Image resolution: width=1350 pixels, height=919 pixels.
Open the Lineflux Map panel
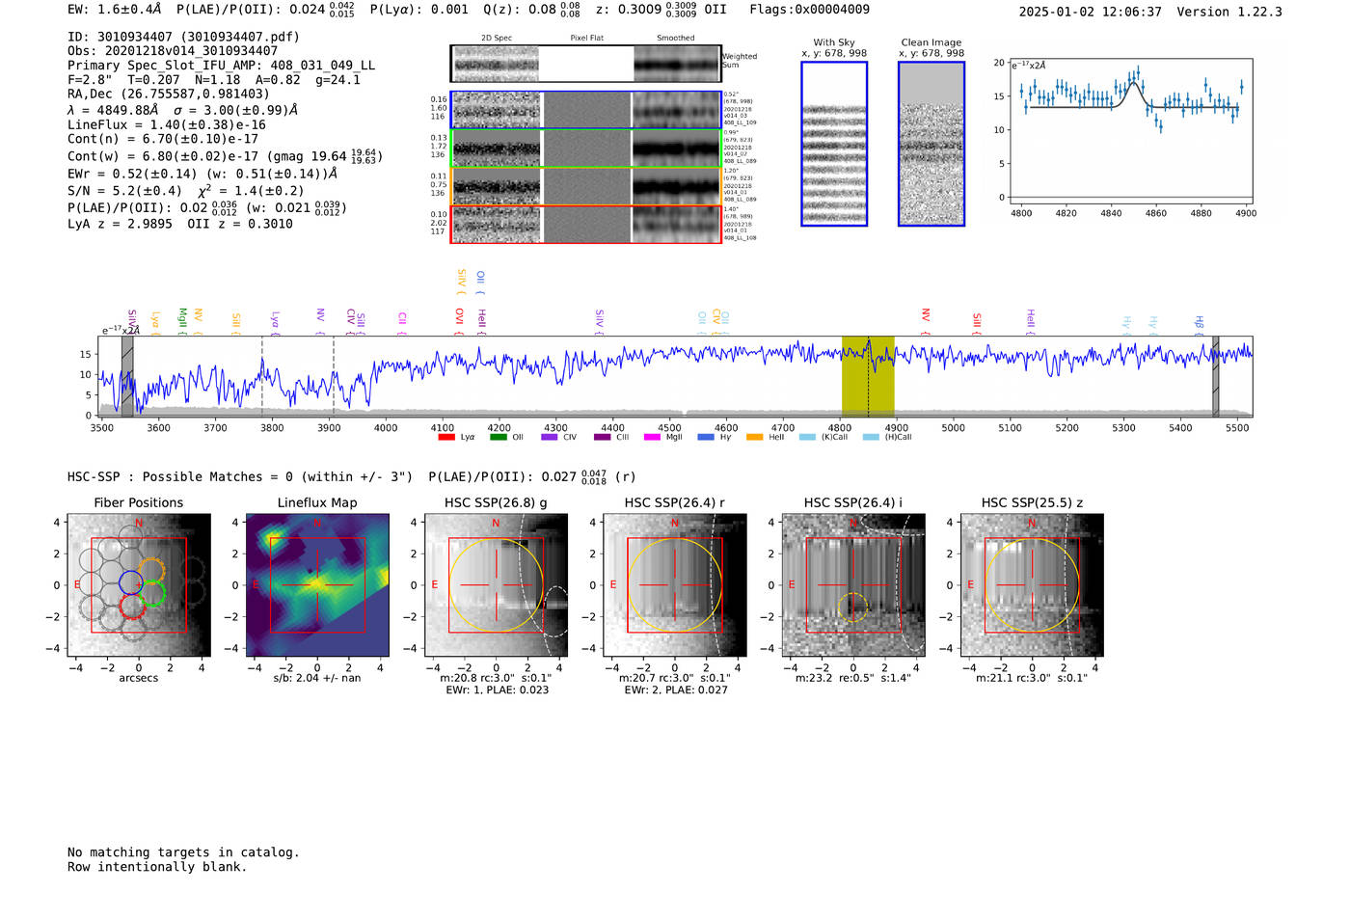317,585
